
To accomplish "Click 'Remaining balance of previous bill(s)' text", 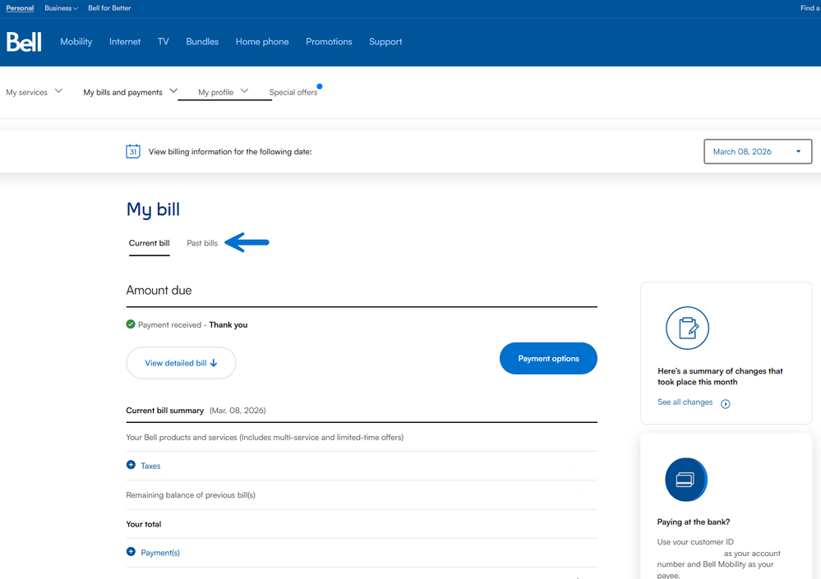I will coord(191,494).
